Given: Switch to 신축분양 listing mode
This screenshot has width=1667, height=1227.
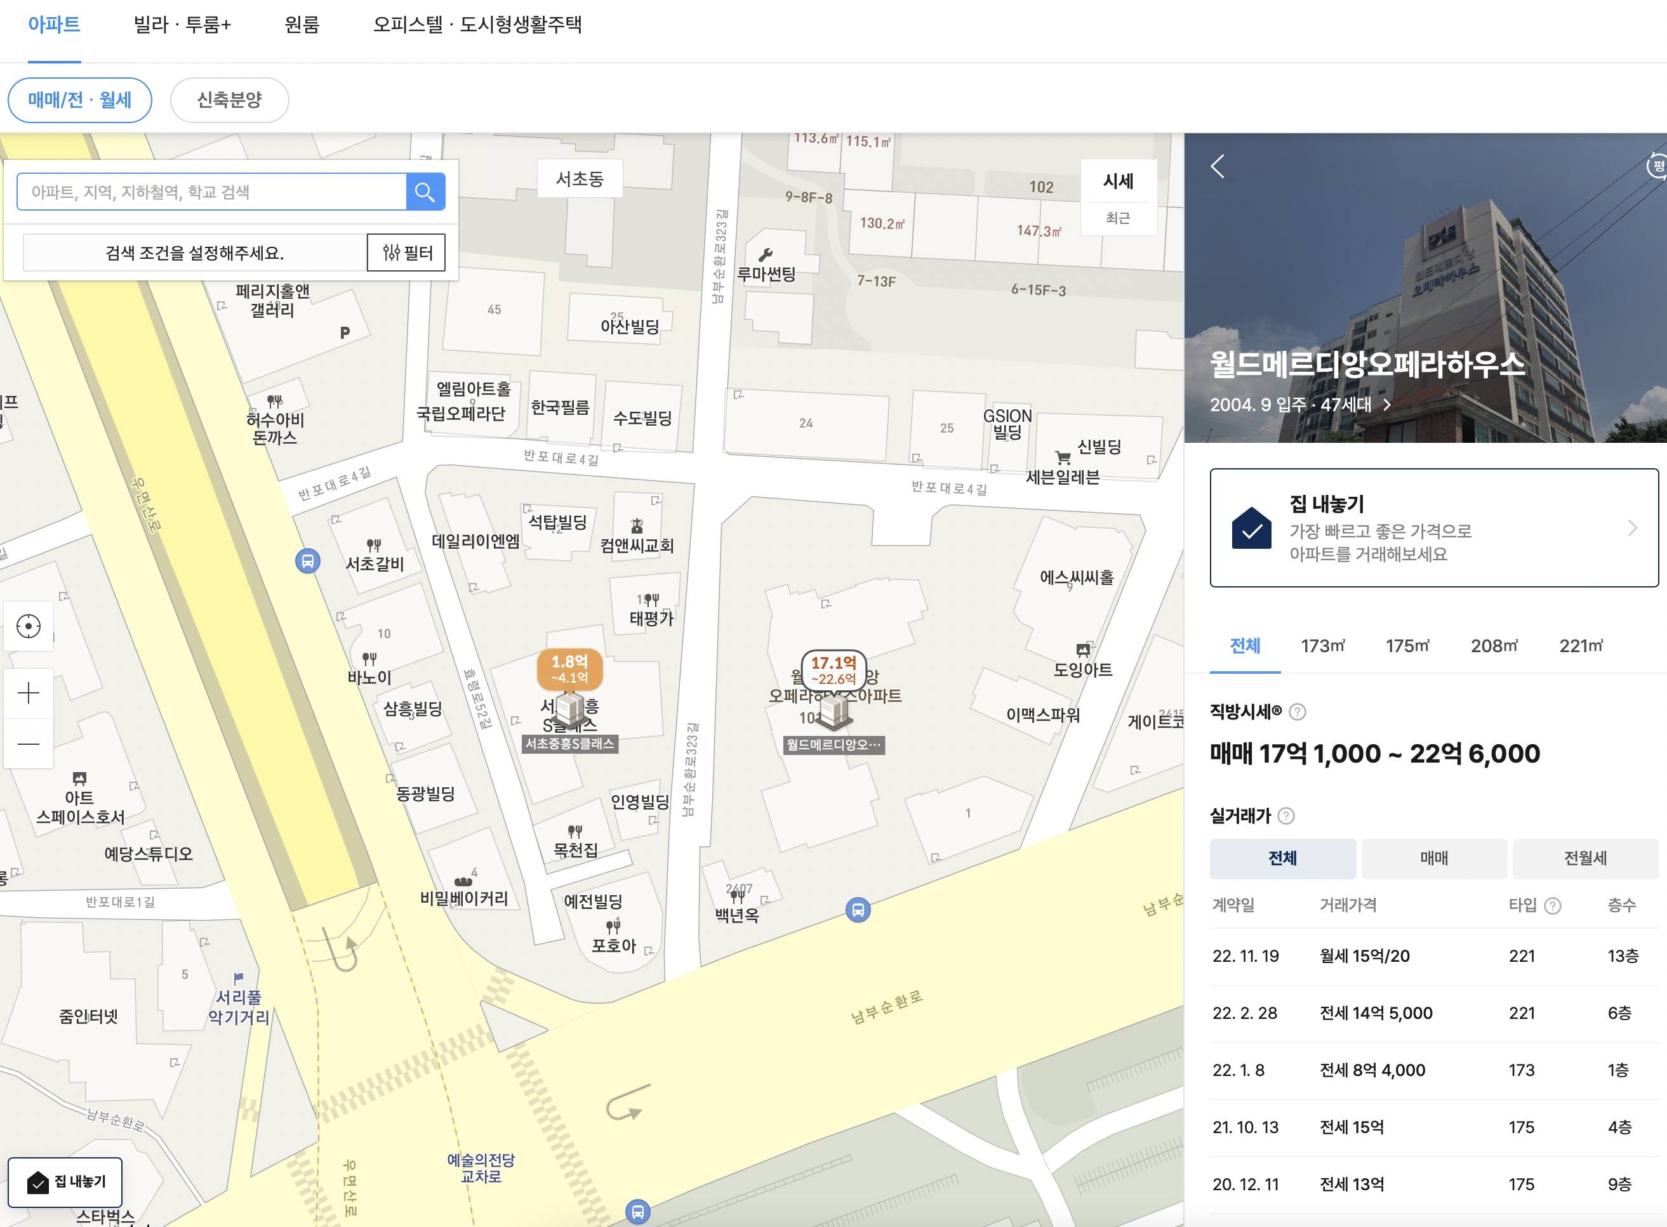Looking at the screenshot, I should coord(229,100).
